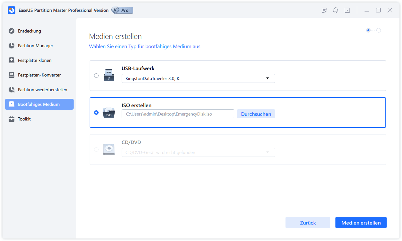The height and width of the screenshot is (241, 402).
Task: Click the Partition Manager pie icon
Action: 12,46
